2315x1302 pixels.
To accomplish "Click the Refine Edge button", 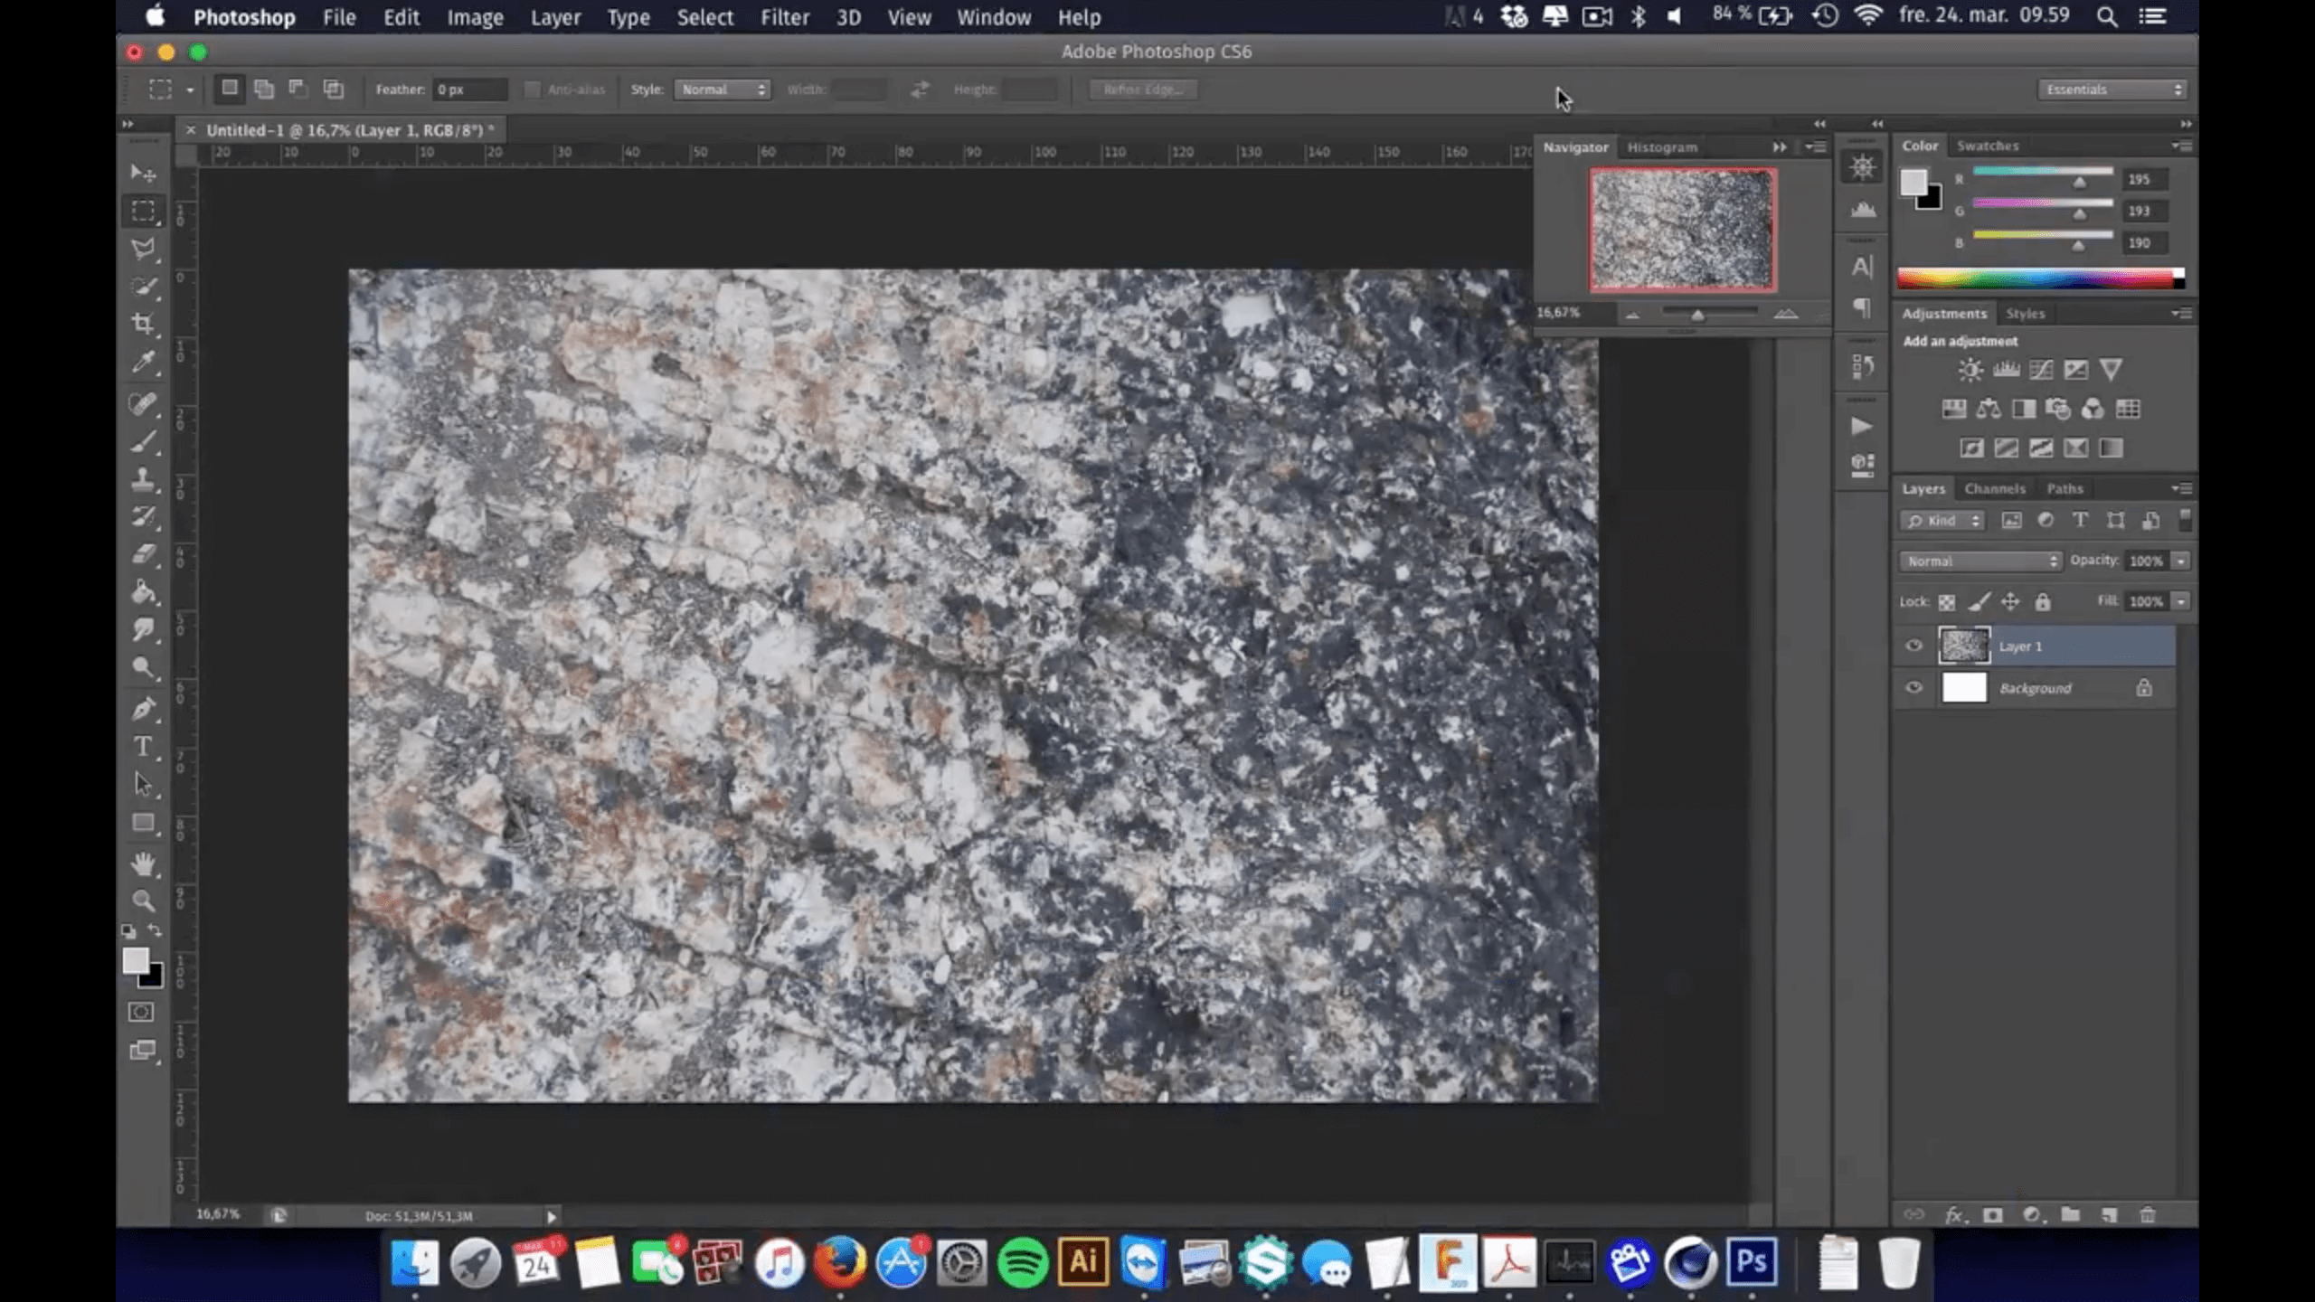I will click(1143, 89).
